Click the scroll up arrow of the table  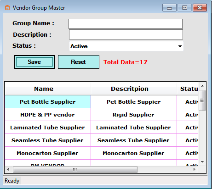(x=202, y=86)
